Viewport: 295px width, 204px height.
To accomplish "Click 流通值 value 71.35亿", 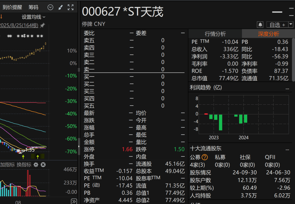I will [279, 78].
